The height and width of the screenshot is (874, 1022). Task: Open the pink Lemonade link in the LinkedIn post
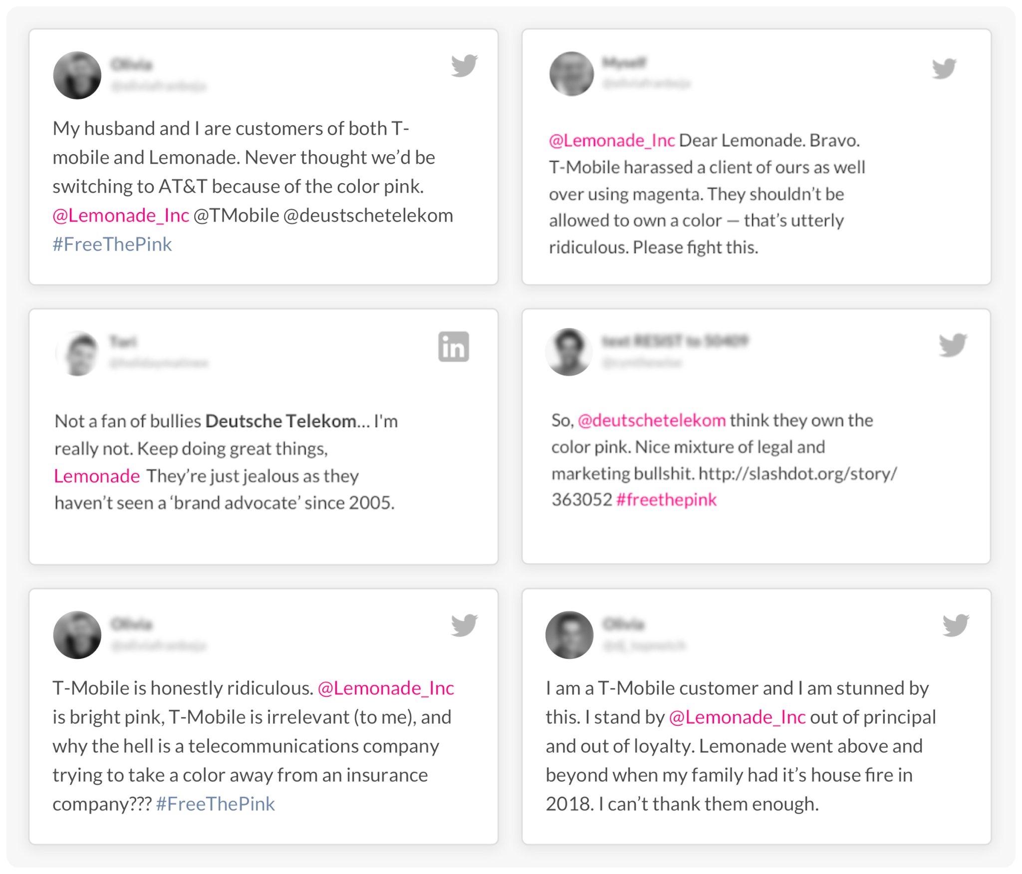tap(97, 476)
